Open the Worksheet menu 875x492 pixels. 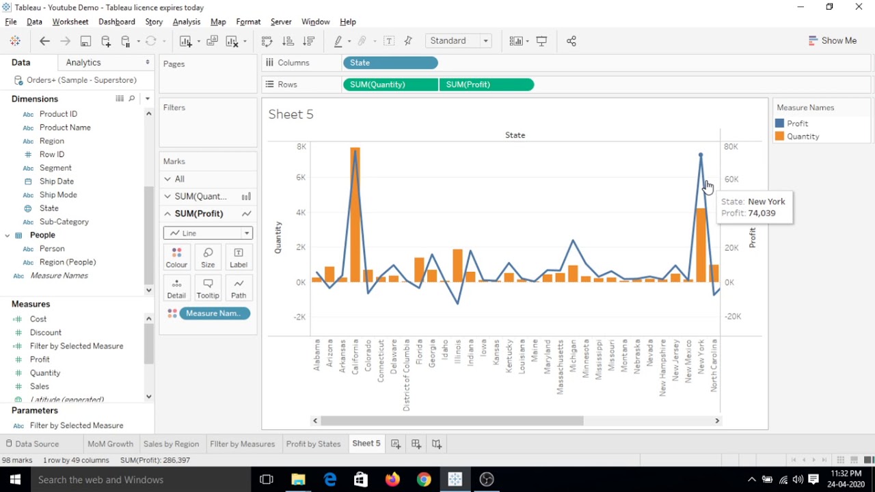[x=70, y=22]
